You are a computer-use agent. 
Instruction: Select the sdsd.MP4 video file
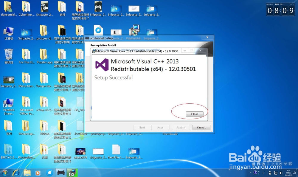click(x=80, y=153)
